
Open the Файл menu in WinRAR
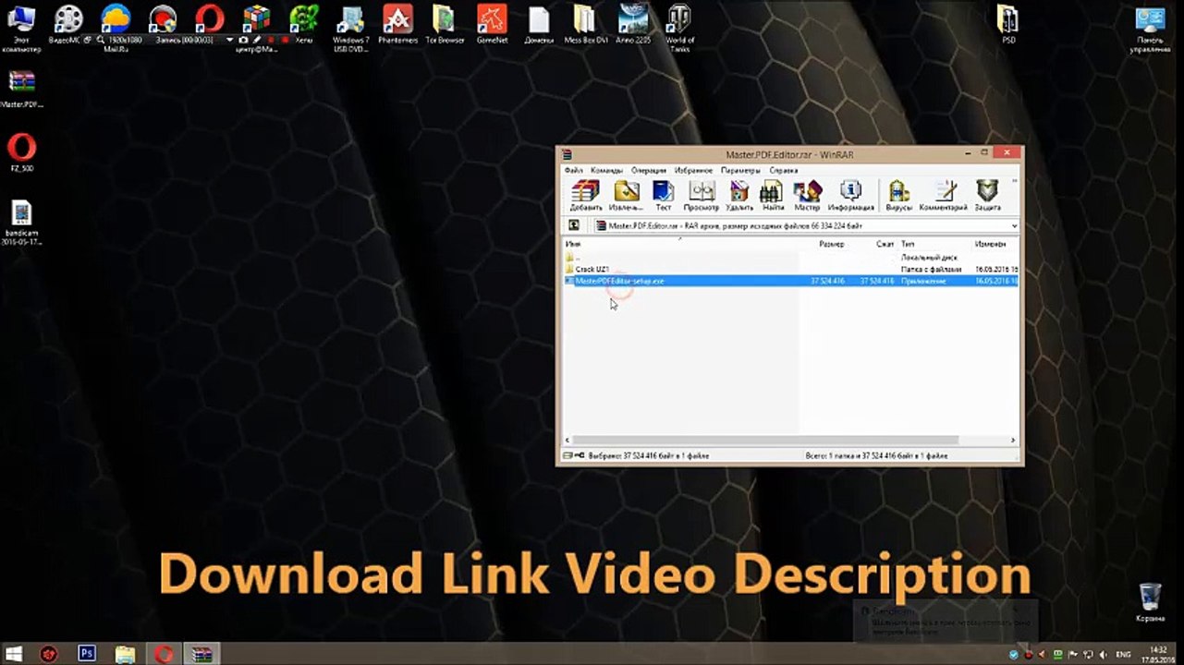pos(573,170)
